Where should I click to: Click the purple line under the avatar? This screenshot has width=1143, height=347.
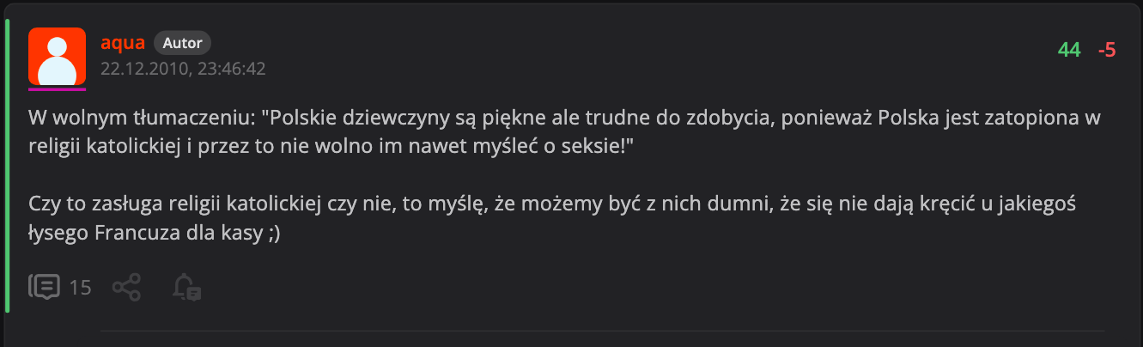(57, 88)
